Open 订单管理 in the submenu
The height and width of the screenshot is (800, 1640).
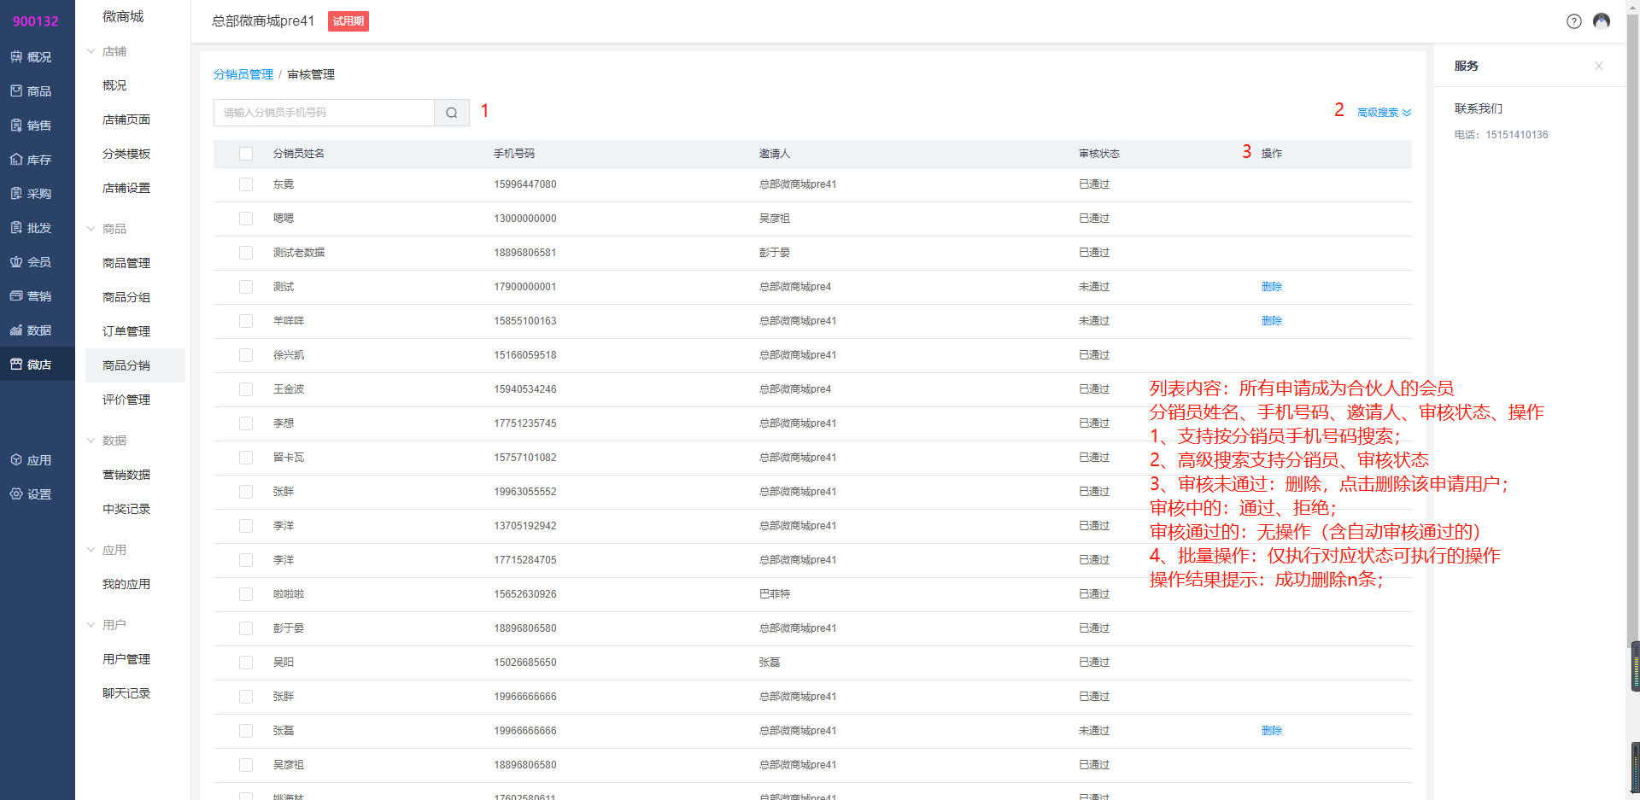126,331
